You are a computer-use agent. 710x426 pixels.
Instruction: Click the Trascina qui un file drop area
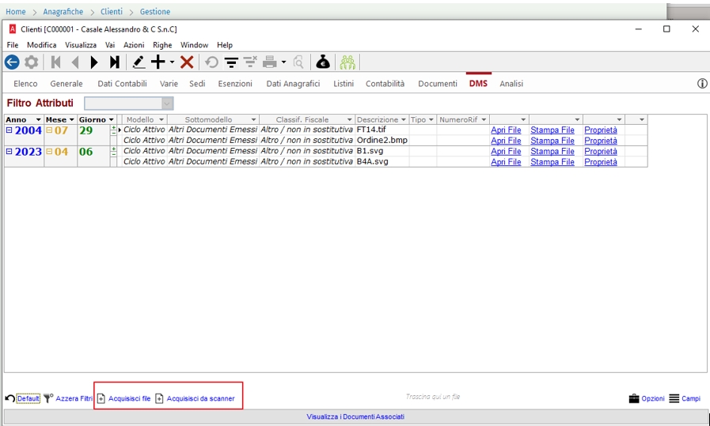[x=432, y=397]
